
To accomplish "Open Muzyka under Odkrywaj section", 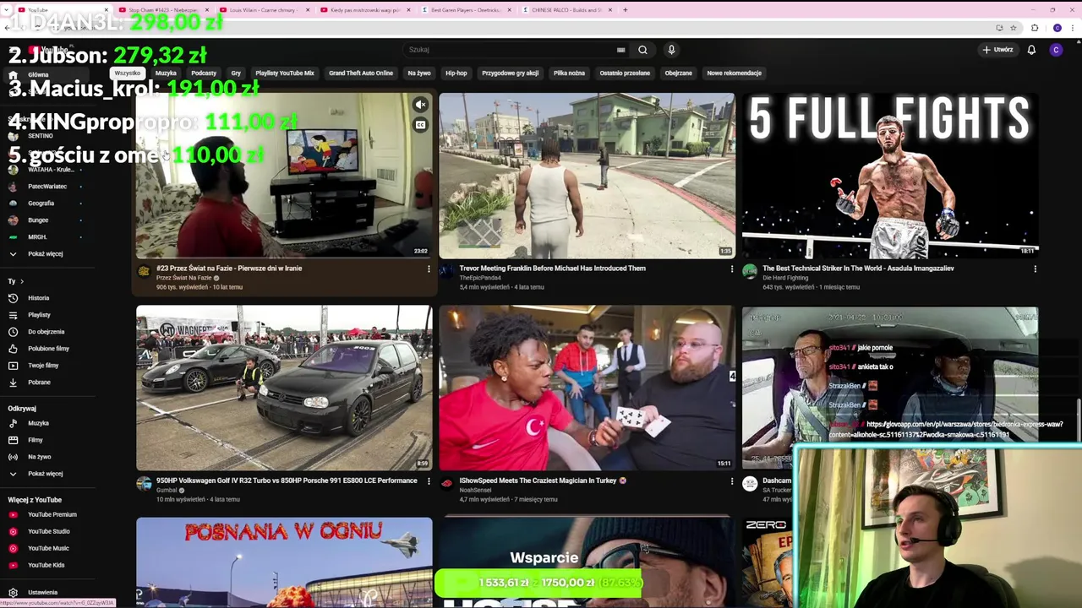I will (x=38, y=423).
